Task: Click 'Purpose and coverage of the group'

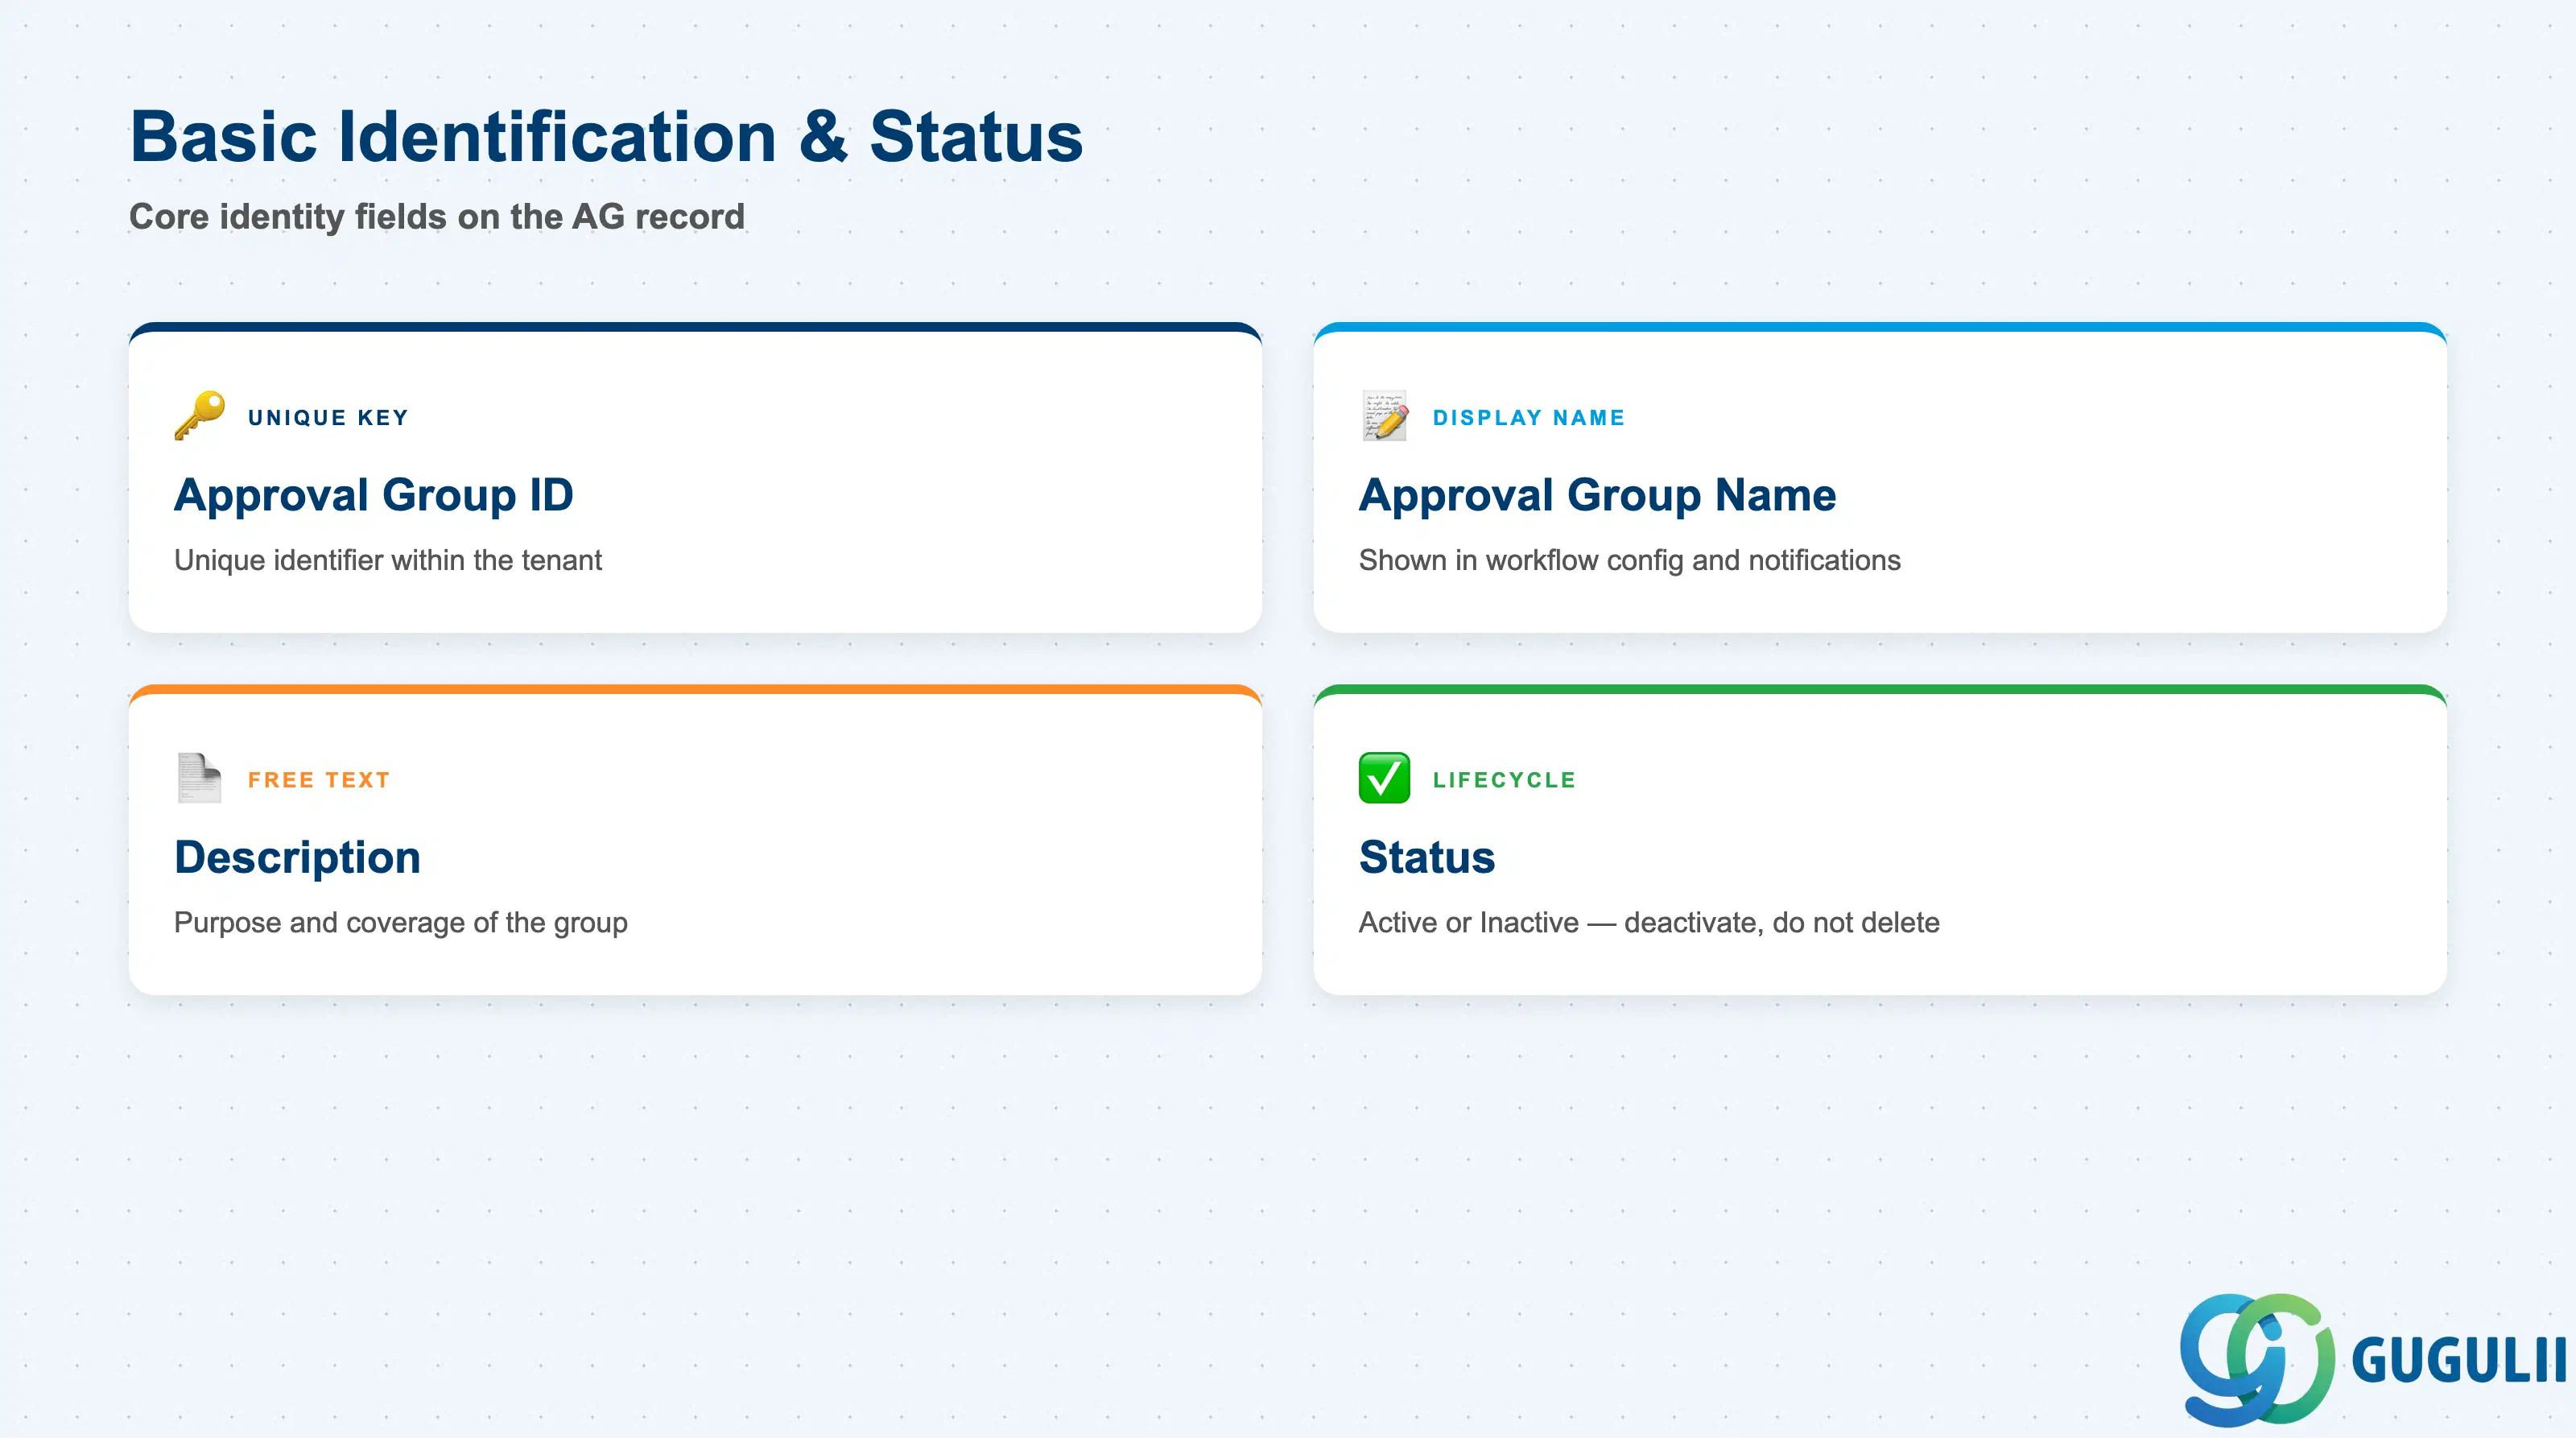Action: 401,922
